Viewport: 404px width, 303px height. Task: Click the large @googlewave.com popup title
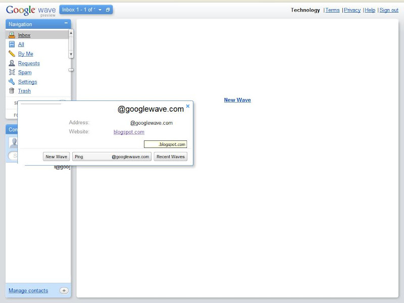point(150,109)
